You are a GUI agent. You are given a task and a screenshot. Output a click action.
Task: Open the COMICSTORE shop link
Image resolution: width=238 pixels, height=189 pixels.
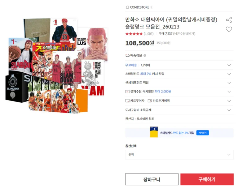click(139, 7)
